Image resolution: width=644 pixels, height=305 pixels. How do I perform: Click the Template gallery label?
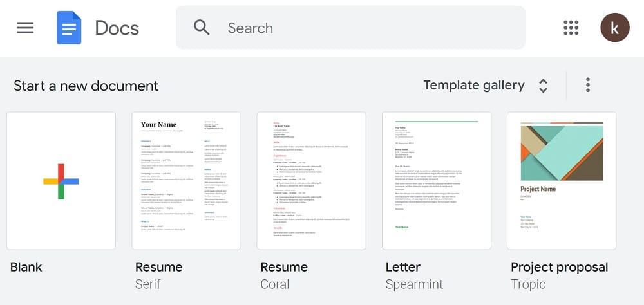coord(474,86)
